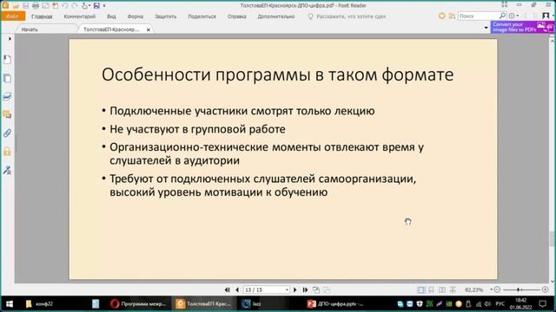Open the Дополнительно ribbon tab
The width and height of the screenshot is (556, 312).
pos(276,16)
